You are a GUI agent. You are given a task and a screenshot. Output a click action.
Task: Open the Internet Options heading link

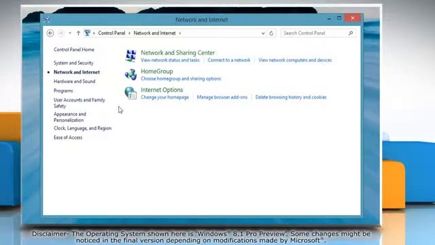coord(162,90)
